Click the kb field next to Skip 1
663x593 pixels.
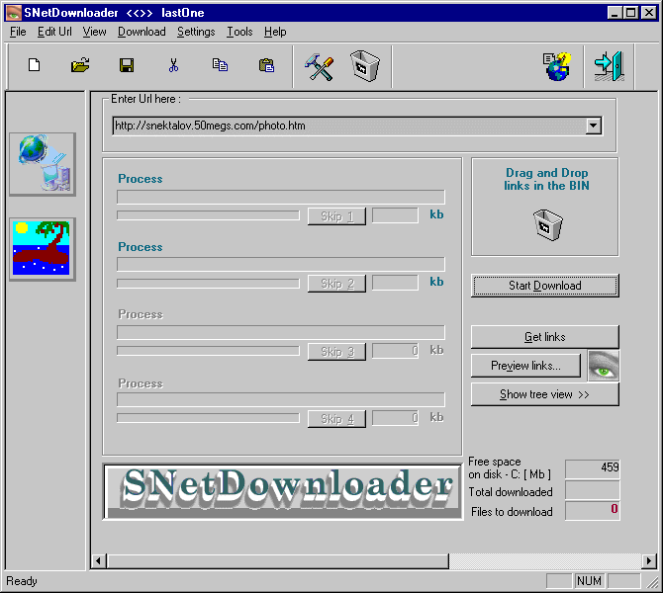395,215
